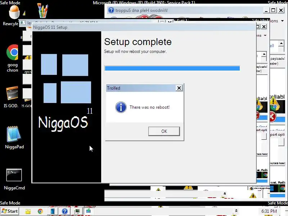Click the blue setup progress bar
Image resolution: width=288 pixels, height=216 pixels.
point(172,68)
